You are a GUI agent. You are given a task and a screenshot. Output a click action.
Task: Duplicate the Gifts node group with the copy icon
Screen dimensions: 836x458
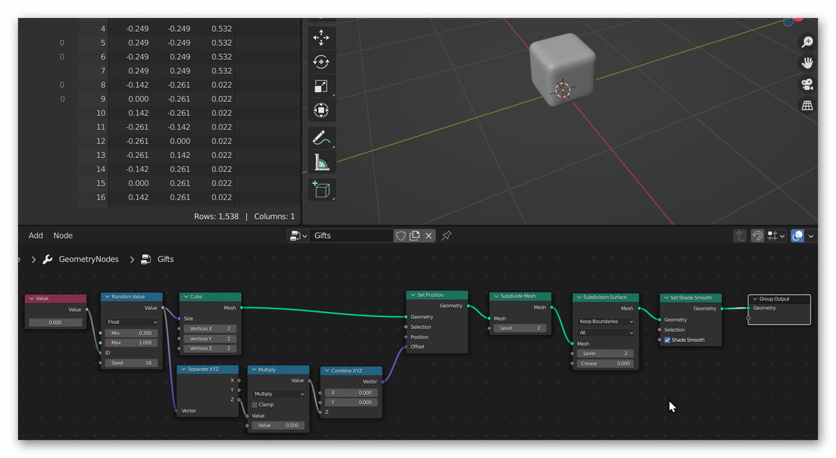click(x=415, y=236)
